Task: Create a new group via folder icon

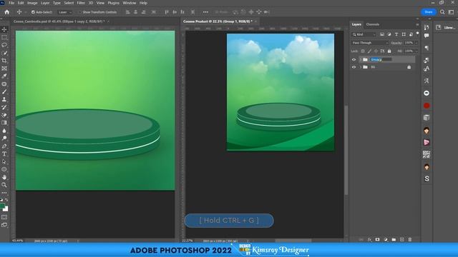Action: [394, 240]
